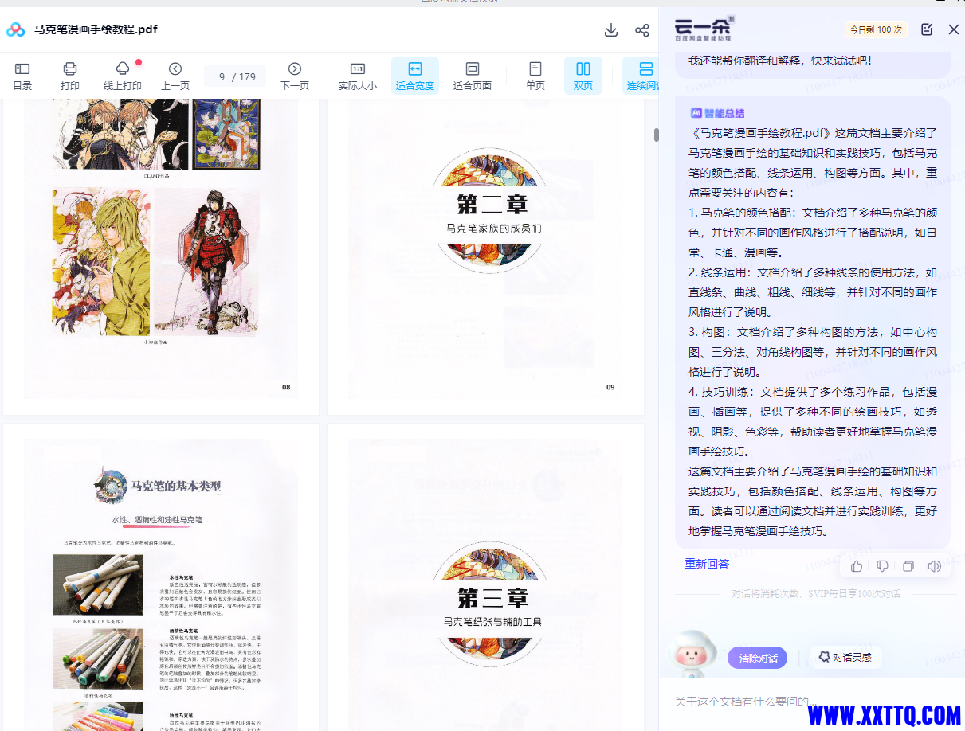The height and width of the screenshot is (731, 965).
Task: Go to next page with 下一页
Action: [x=295, y=76]
